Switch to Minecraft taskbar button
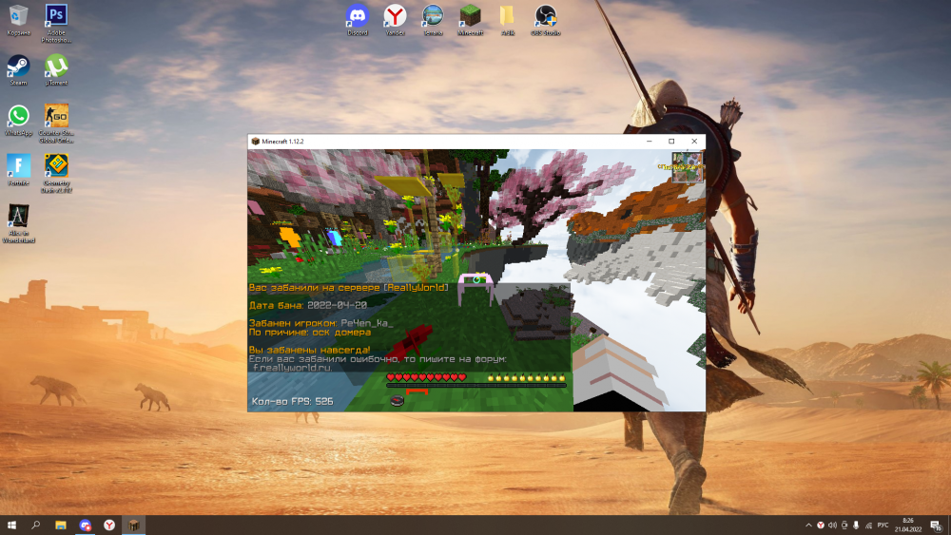 pyautogui.click(x=133, y=525)
